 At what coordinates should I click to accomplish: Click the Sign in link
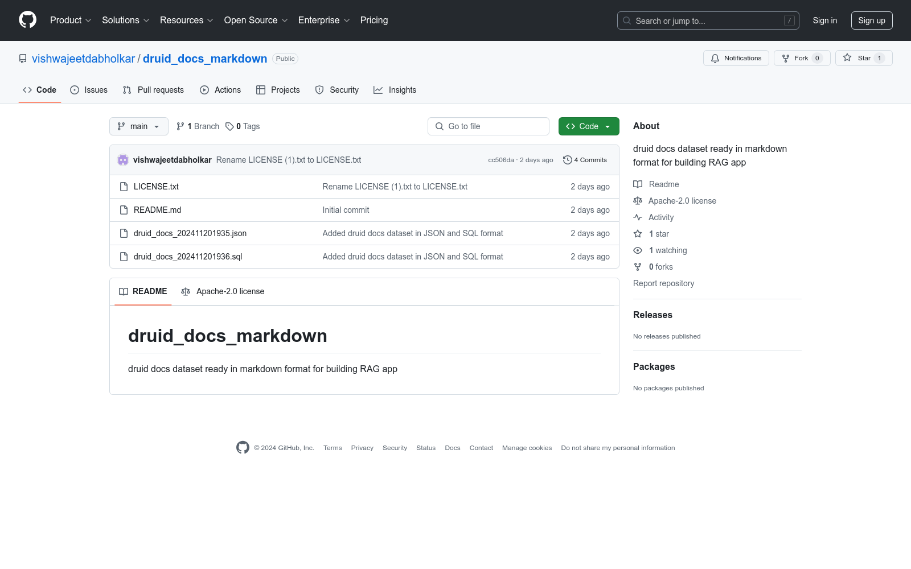click(x=825, y=20)
